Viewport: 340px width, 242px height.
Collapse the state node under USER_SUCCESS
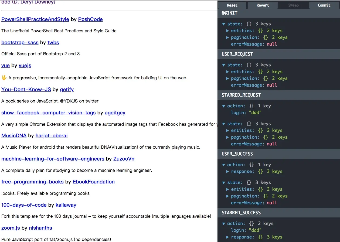click(x=223, y=183)
